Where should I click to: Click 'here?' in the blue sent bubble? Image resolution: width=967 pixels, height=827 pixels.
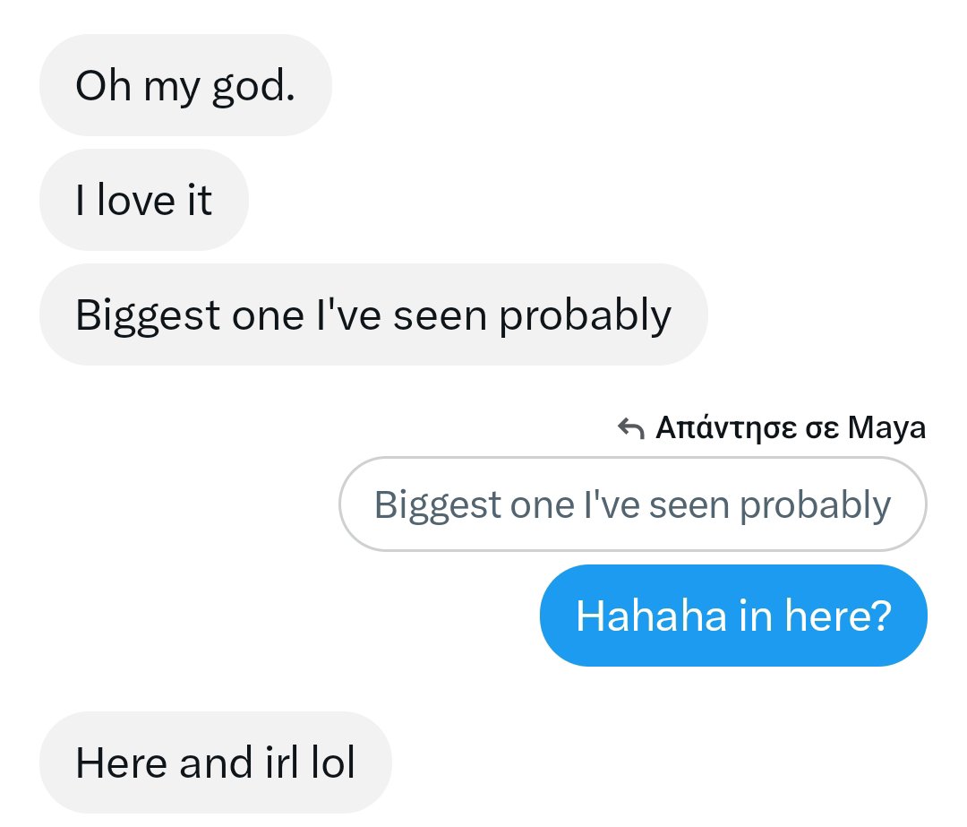point(838,616)
